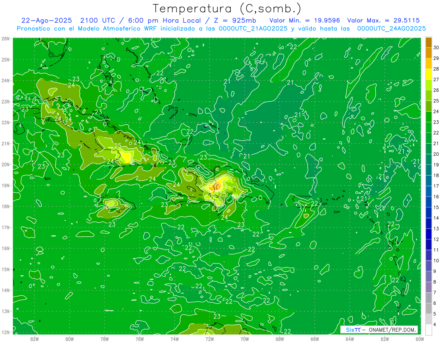Click the "14N" latitude label
The image size is (446, 344).
[x=6, y=290]
